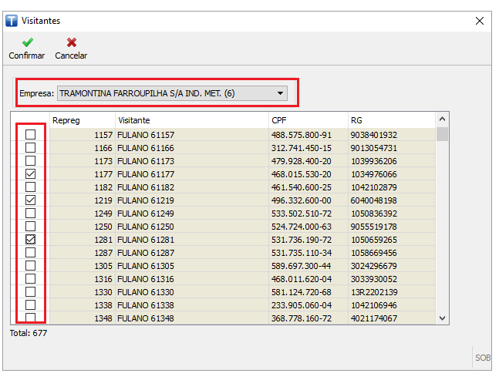The image size is (499, 380).
Task: Click the scrollbar up arrow
Action: [442, 119]
